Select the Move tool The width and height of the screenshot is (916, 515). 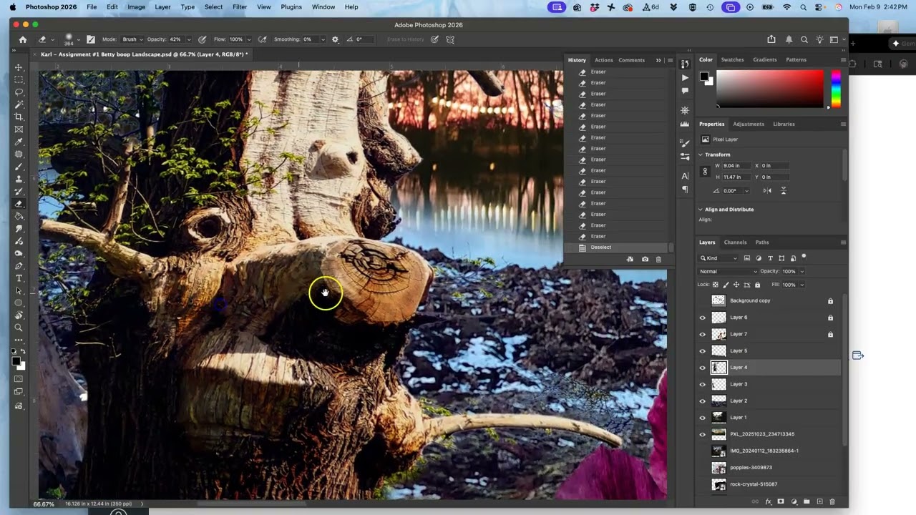19,67
